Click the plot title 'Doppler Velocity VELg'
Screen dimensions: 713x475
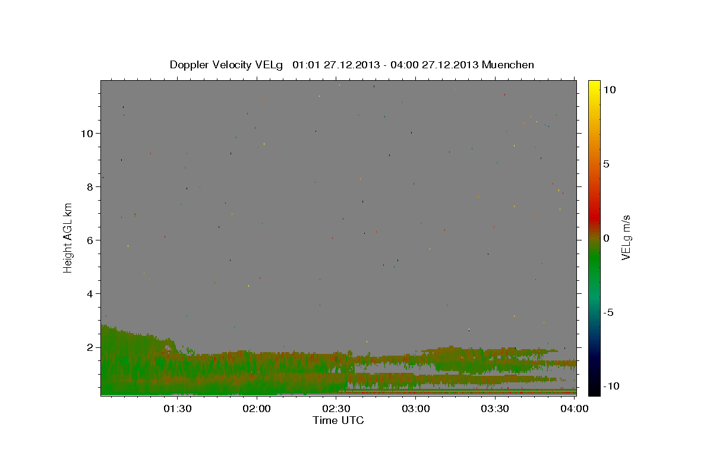(226, 65)
